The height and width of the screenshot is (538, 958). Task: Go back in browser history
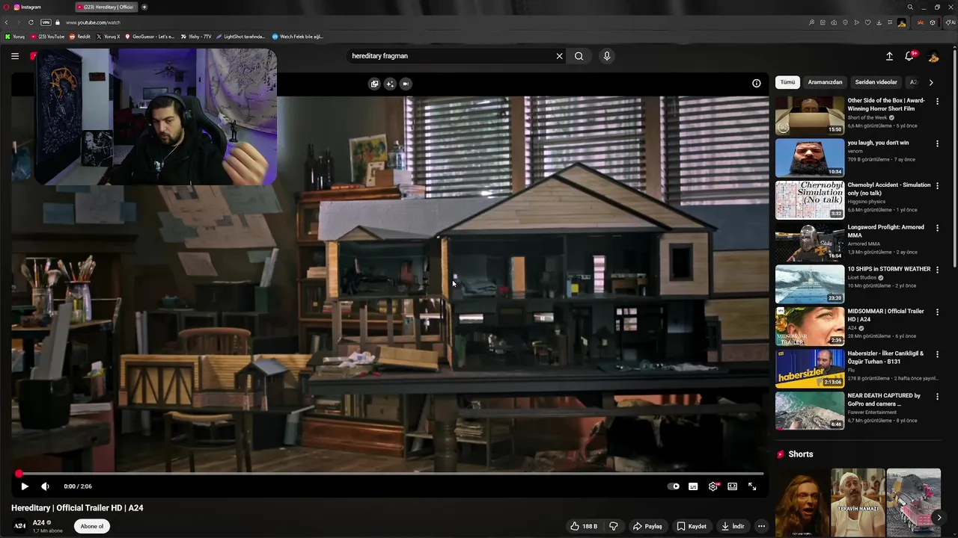tap(7, 22)
